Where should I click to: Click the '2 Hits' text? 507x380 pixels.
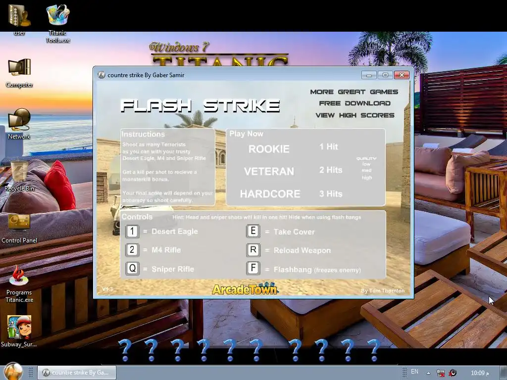[x=331, y=170]
